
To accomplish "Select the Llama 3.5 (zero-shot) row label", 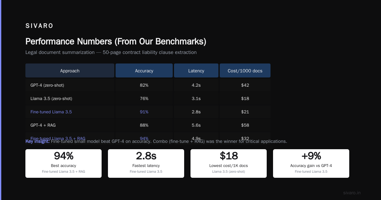I will [51, 98].
